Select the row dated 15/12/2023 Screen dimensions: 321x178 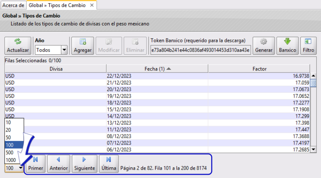pyautogui.click(x=157, y=109)
